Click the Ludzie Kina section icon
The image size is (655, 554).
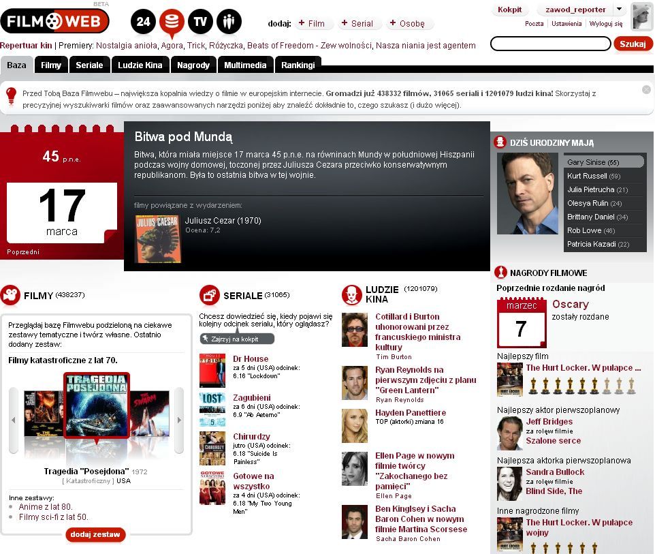[352, 295]
